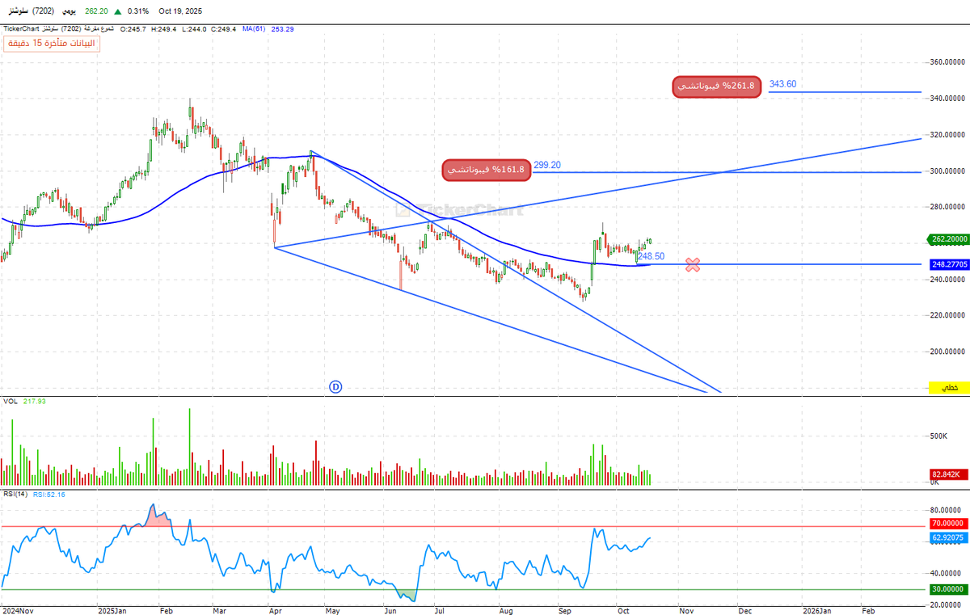This screenshot has height=615, width=970.
Task: Click the C:249.4 close value
Action: [x=223, y=29]
